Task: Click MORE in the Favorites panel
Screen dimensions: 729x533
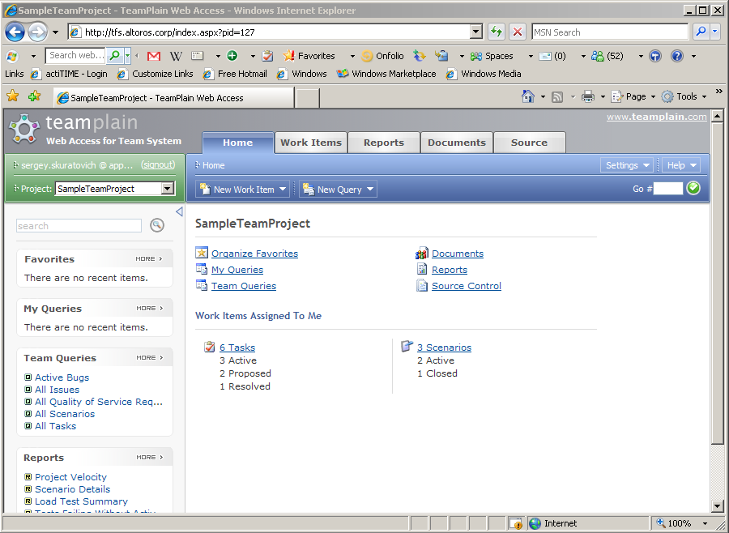Action: coord(149,258)
